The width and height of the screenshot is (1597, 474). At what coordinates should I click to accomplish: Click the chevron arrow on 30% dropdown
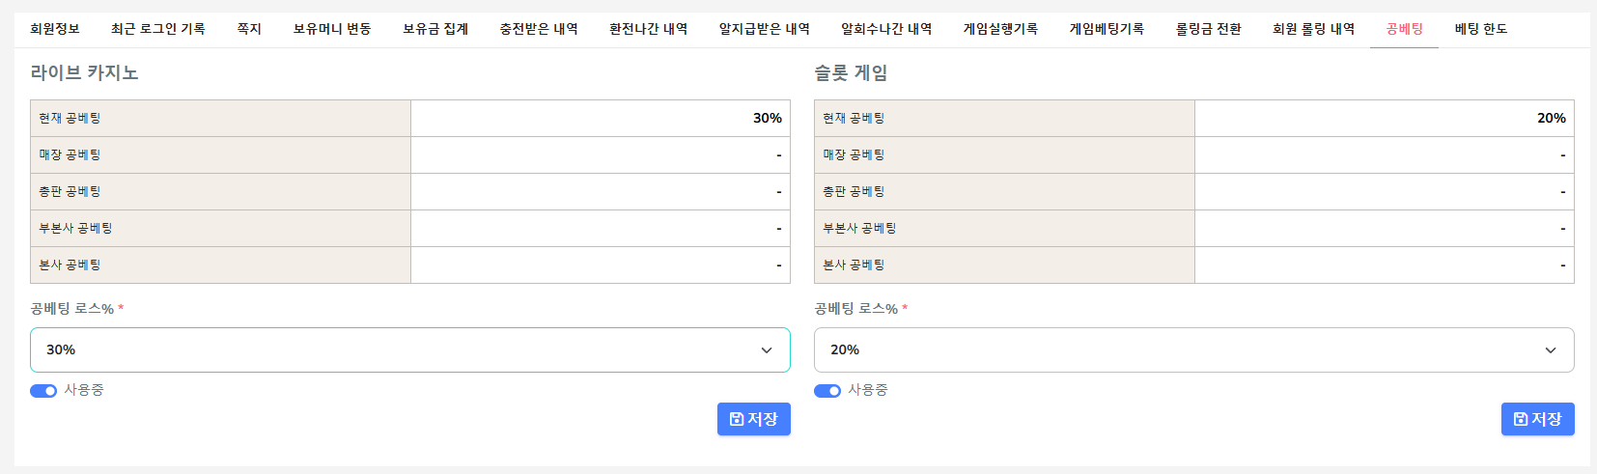767,350
